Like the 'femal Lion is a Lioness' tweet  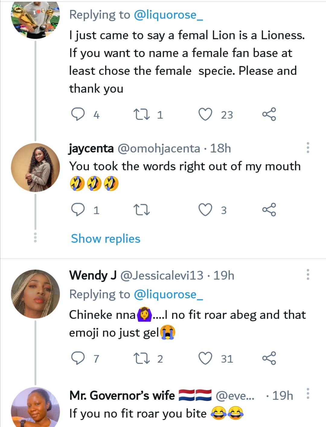[205, 114]
